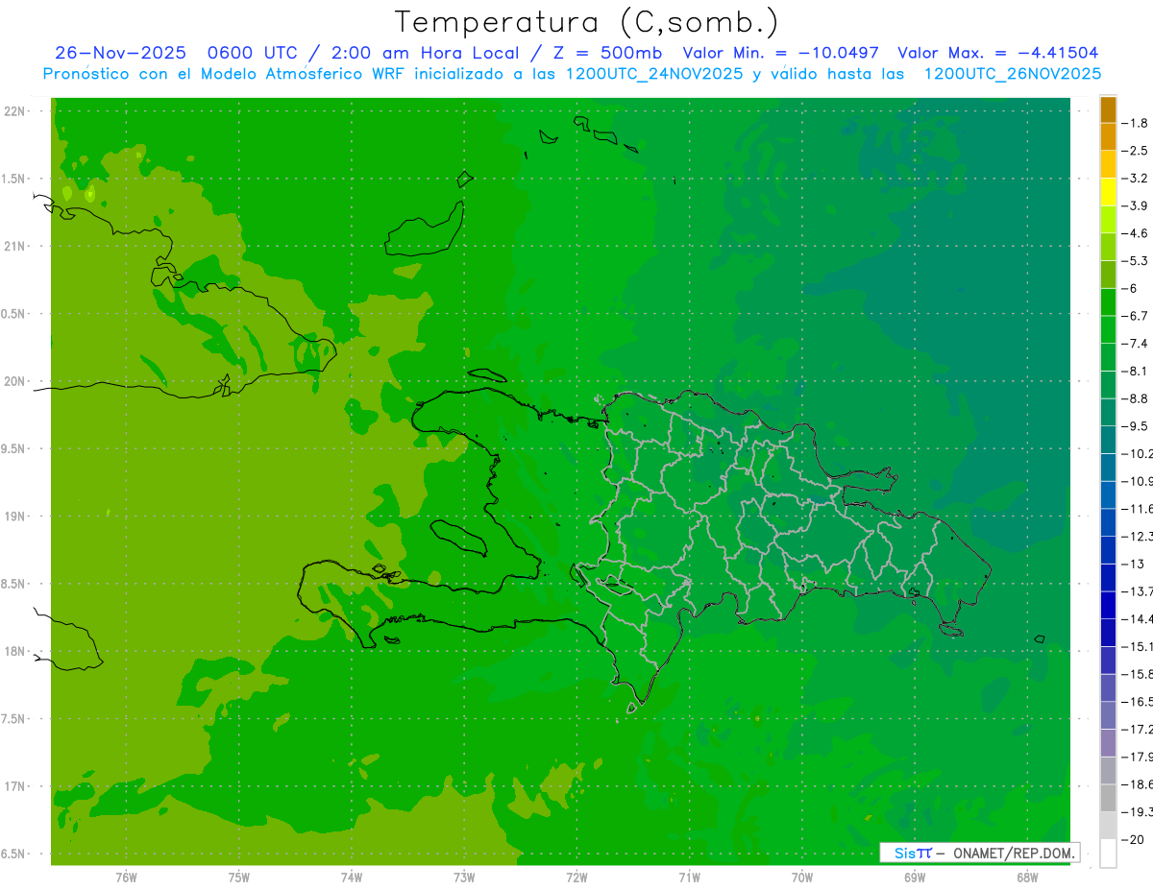Viewport: 1153px width, 890px height.
Task: Click the '18N' latitude axis label
Action: click(x=16, y=651)
